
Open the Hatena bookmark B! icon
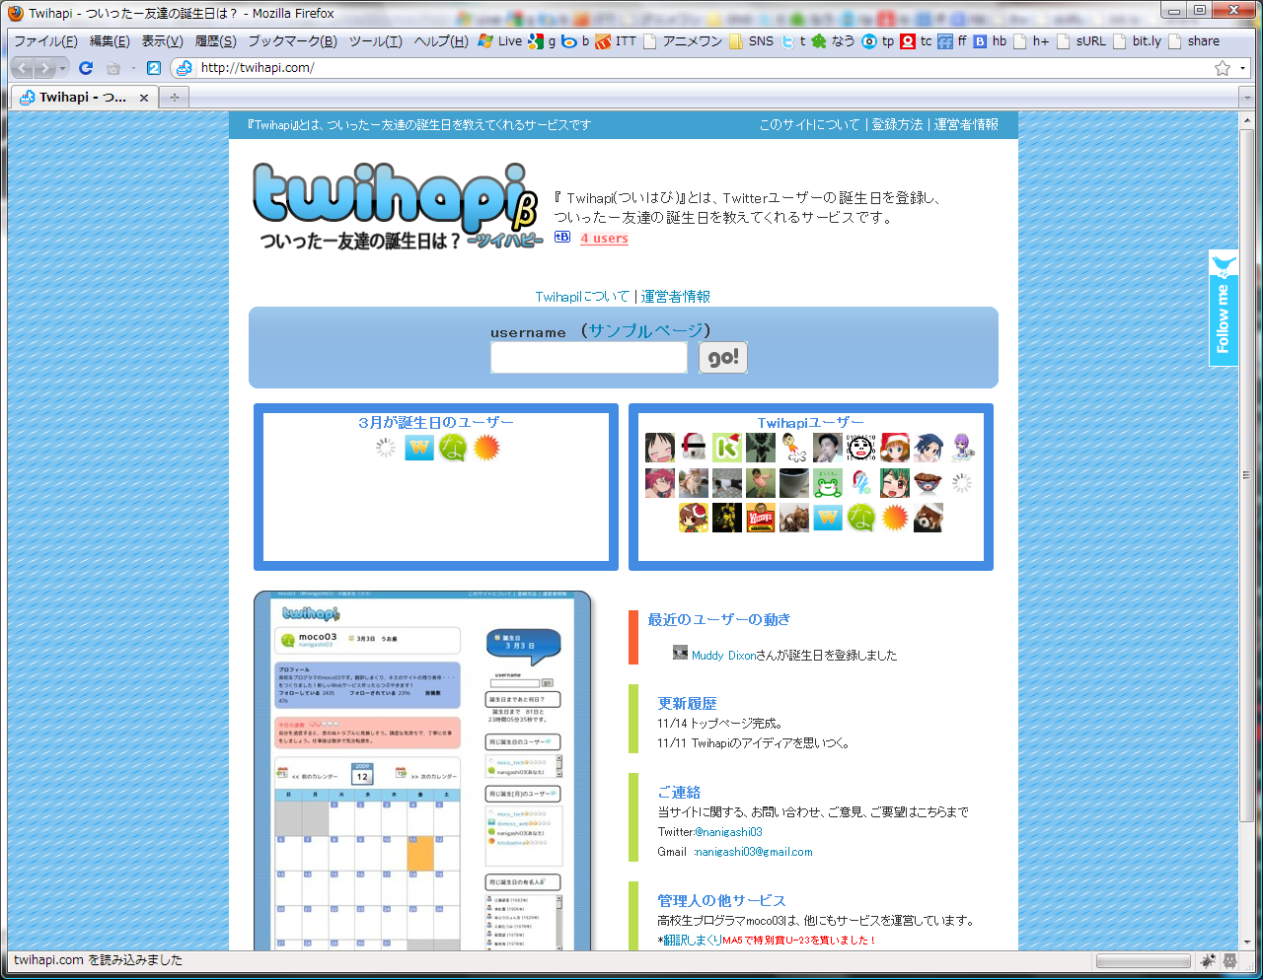point(562,237)
